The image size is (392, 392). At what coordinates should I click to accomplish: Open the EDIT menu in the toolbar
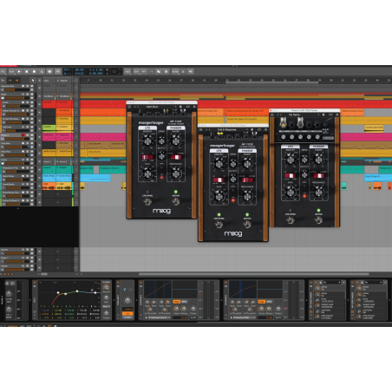coord(136,71)
